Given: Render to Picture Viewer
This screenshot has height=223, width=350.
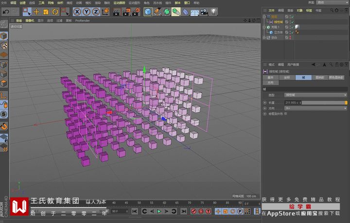Looking at the screenshot, I should 126,12.
